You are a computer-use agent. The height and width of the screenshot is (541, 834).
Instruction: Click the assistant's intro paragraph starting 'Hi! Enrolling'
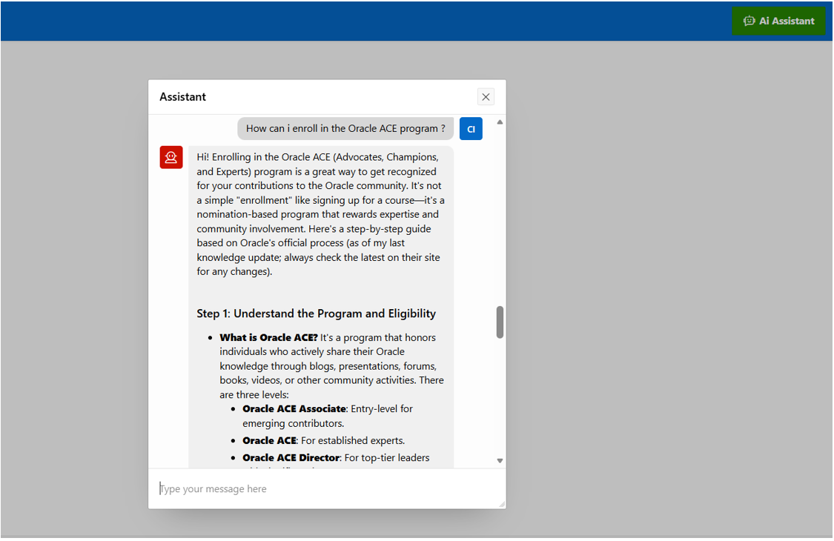(x=320, y=214)
